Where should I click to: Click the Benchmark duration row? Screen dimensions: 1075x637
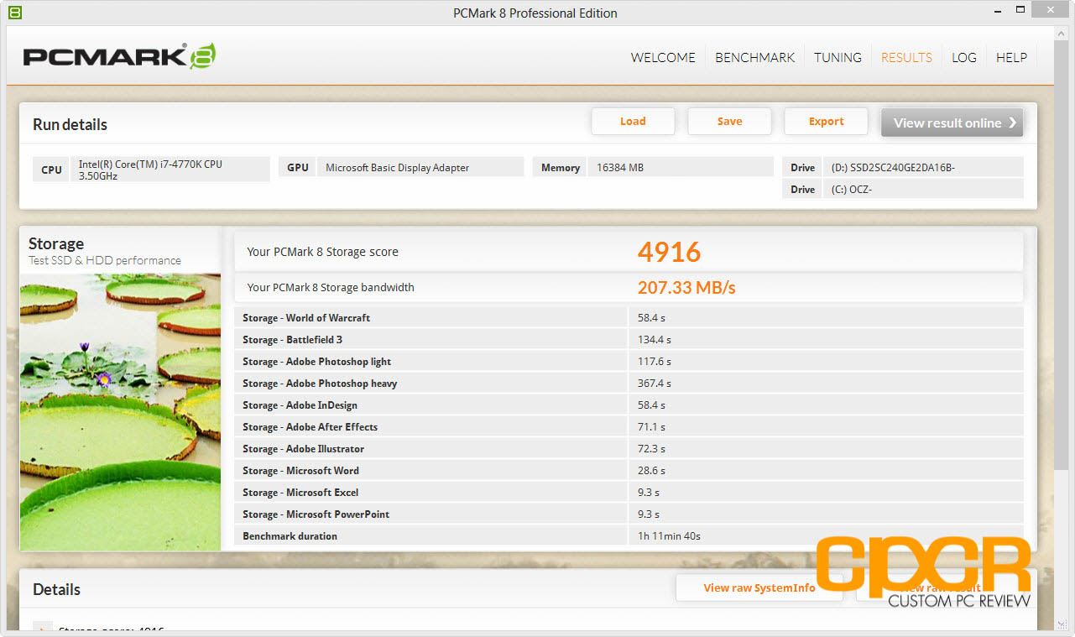click(629, 536)
